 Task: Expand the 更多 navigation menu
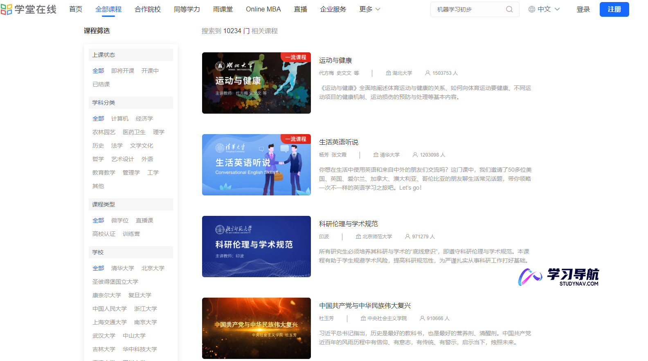pos(370,9)
